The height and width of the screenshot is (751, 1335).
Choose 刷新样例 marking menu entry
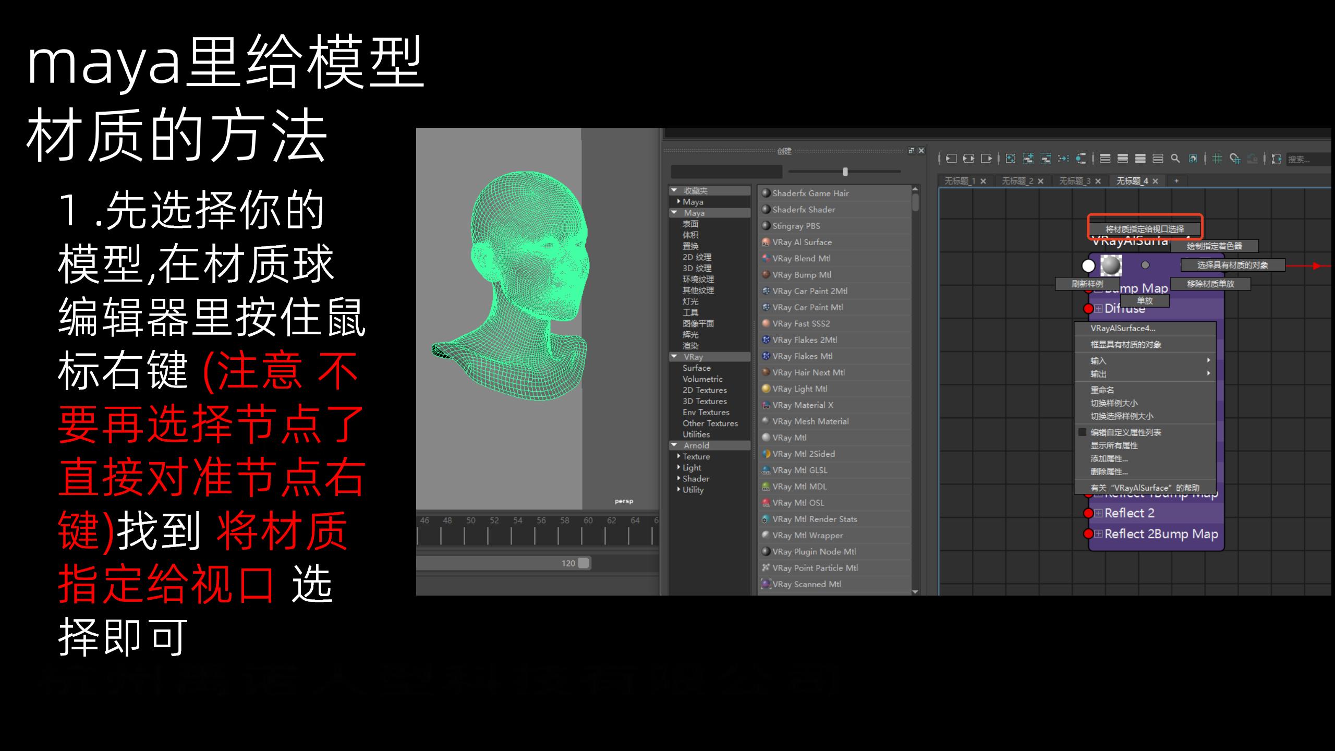click(1087, 284)
